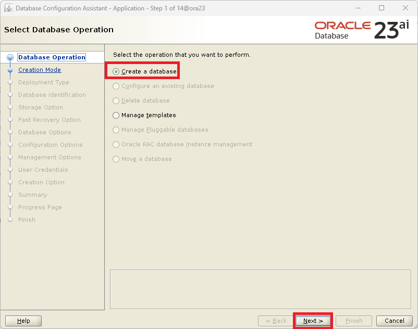This screenshot has height=329, width=418.
Task: Open the Creation Mode step link
Action: click(x=40, y=70)
